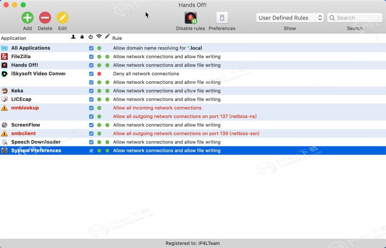Click red deny network dot for iSkysoft
Image resolution: width=386 pixels, height=248 pixels.
tap(99, 74)
